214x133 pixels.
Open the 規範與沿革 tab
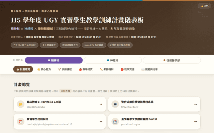[x=149, y=69]
